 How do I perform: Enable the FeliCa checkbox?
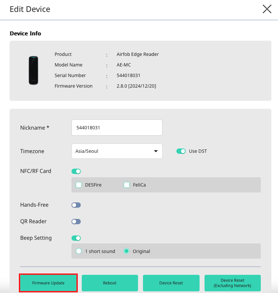click(x=127, y=185)
